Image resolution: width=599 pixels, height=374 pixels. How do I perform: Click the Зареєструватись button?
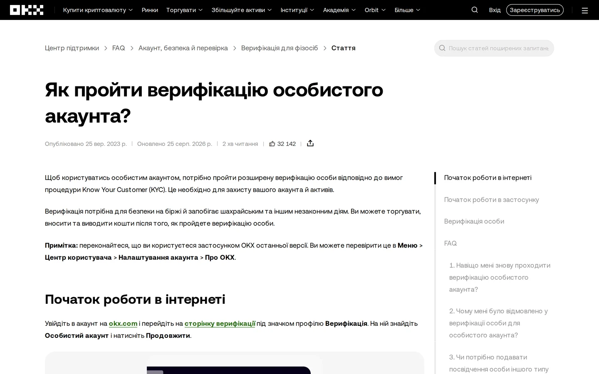pos(535,10)
